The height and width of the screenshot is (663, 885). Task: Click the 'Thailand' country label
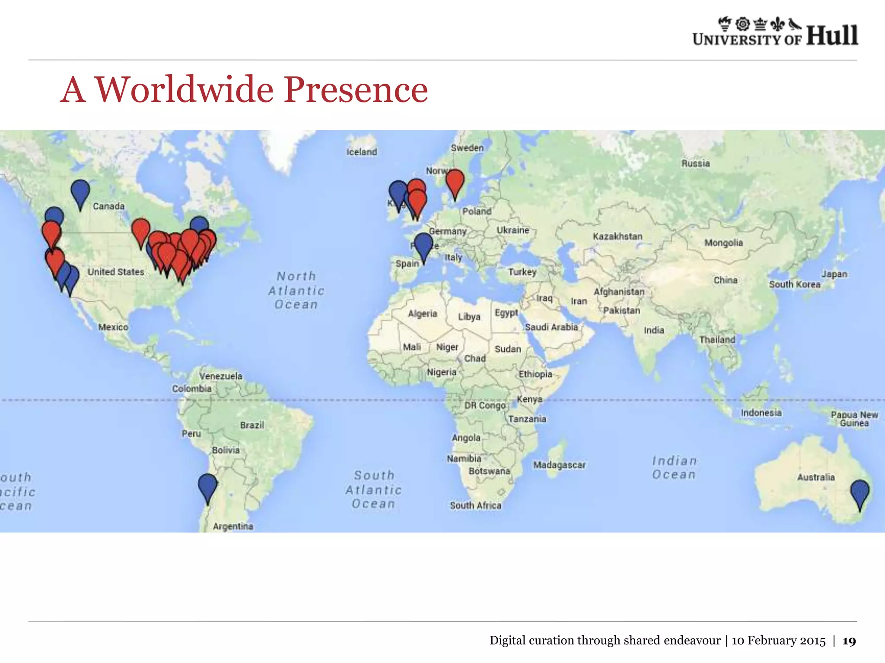click(717, 340)
